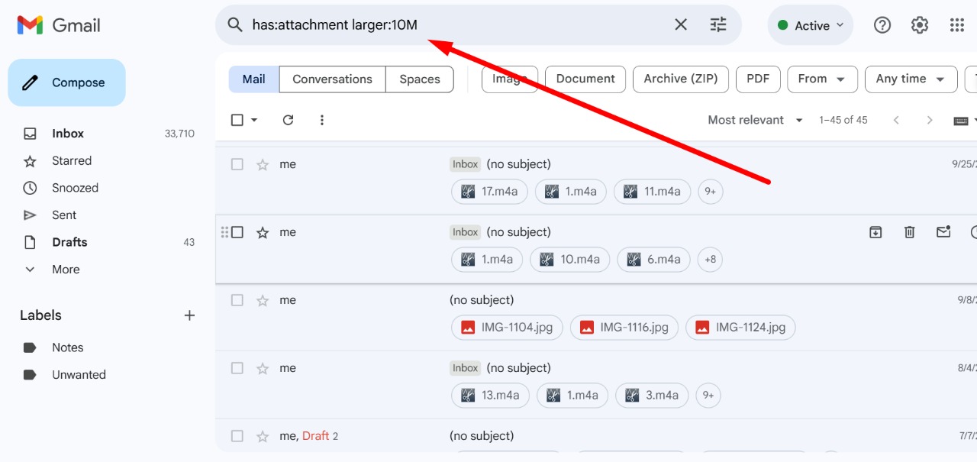Switch to the Conversations tab
This screenshot has height=462, width=977.
[x=332, y=79]
